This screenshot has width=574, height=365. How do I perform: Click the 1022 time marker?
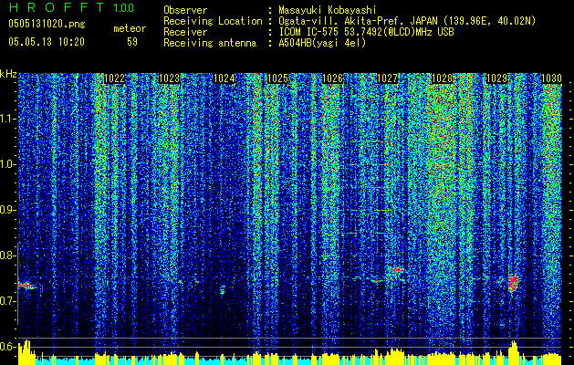[x=115, y=78]
